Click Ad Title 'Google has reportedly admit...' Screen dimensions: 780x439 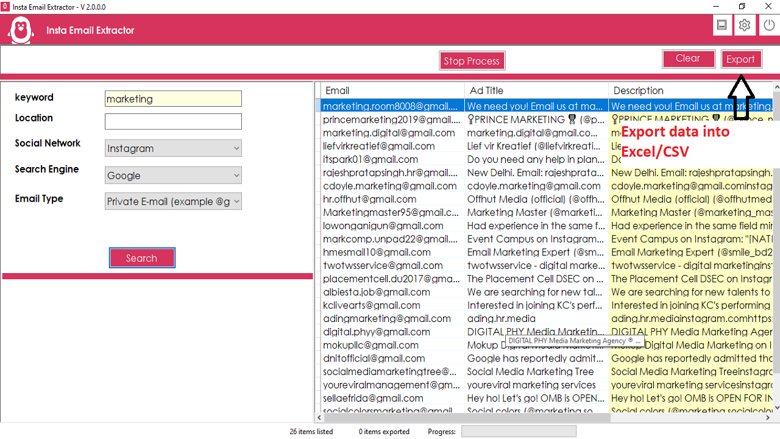tap(536, 358)
